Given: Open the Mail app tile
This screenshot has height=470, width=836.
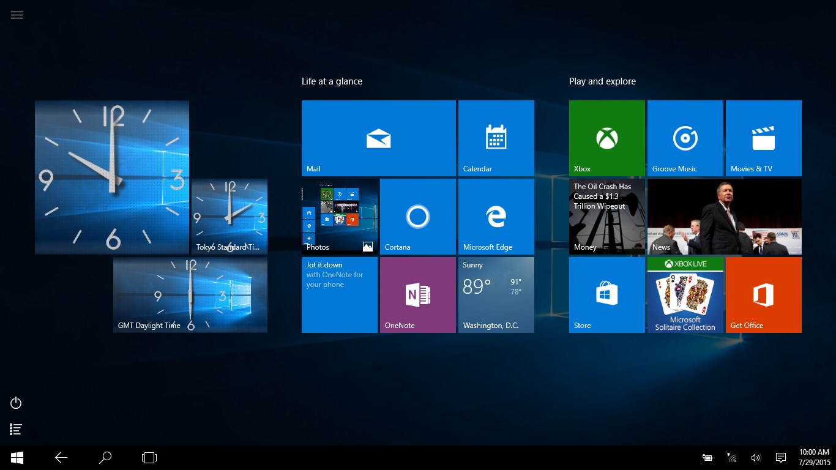Looking at the screenshot, I should (x=378, y=138).
